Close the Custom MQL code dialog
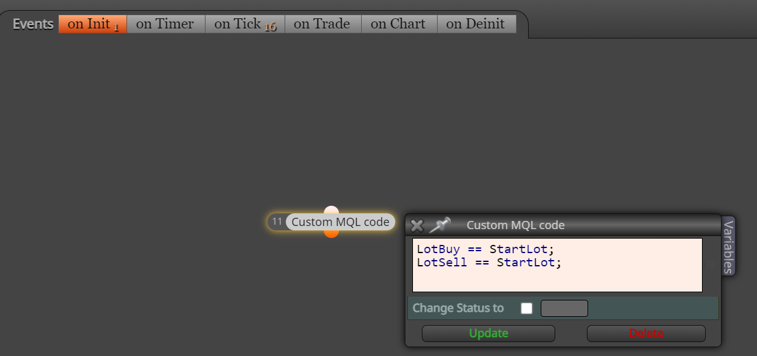757x356 pixels. [x=417, y=225]
